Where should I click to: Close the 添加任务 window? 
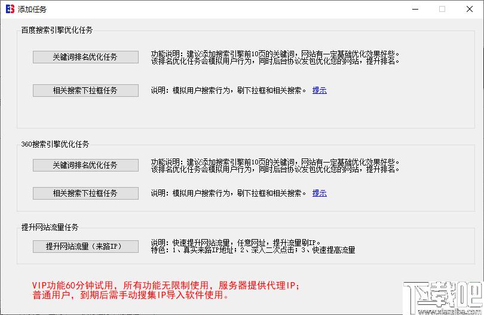[470, 9]
